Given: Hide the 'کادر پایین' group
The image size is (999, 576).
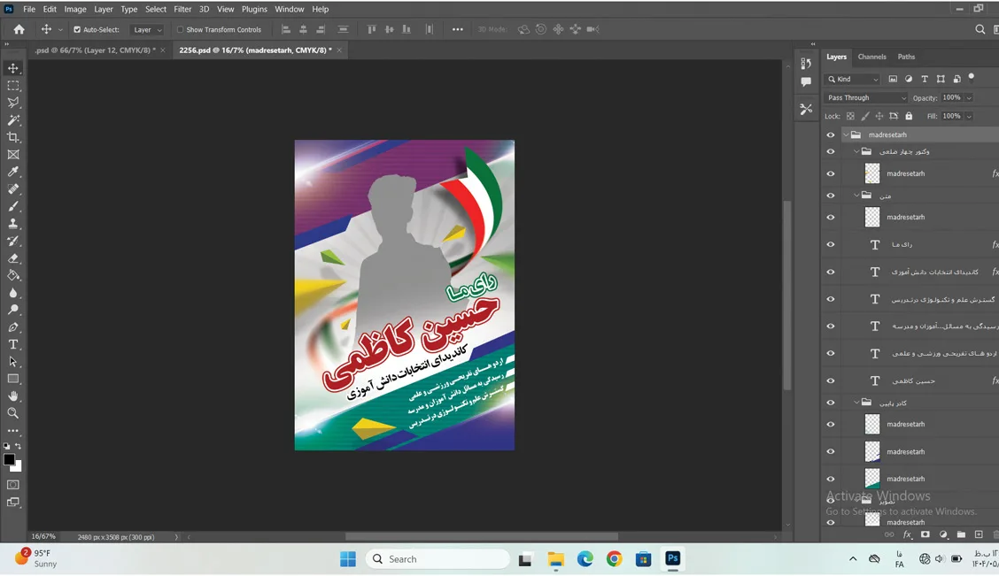Looking at the screenshot, I should coord(830,403).
